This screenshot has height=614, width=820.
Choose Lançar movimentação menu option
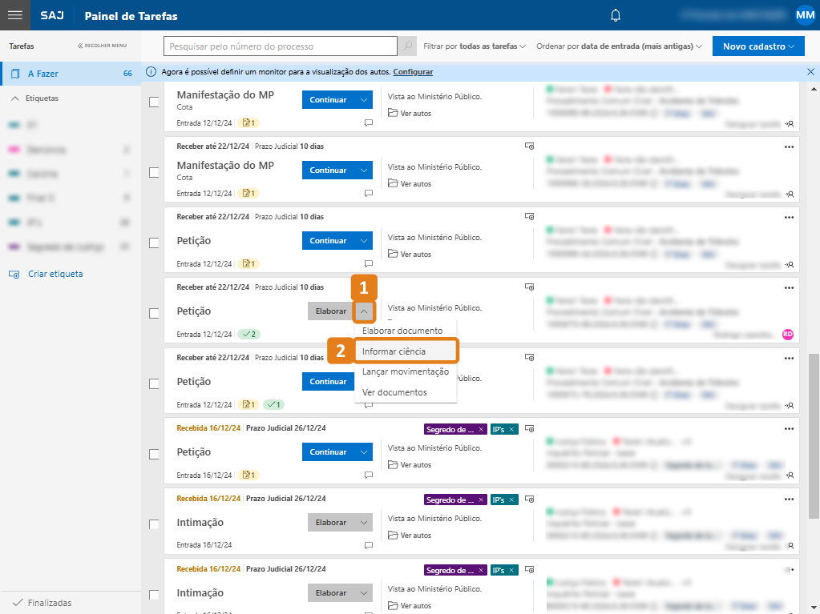coord(405,372)
